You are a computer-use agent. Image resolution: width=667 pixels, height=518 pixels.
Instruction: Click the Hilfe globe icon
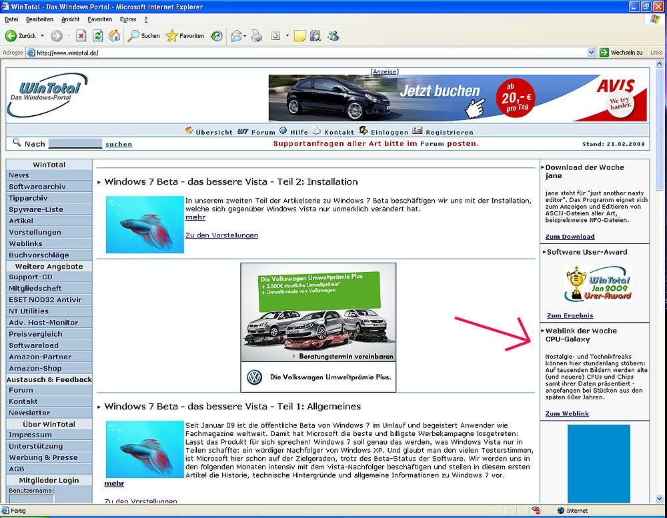tap(283, 130)
